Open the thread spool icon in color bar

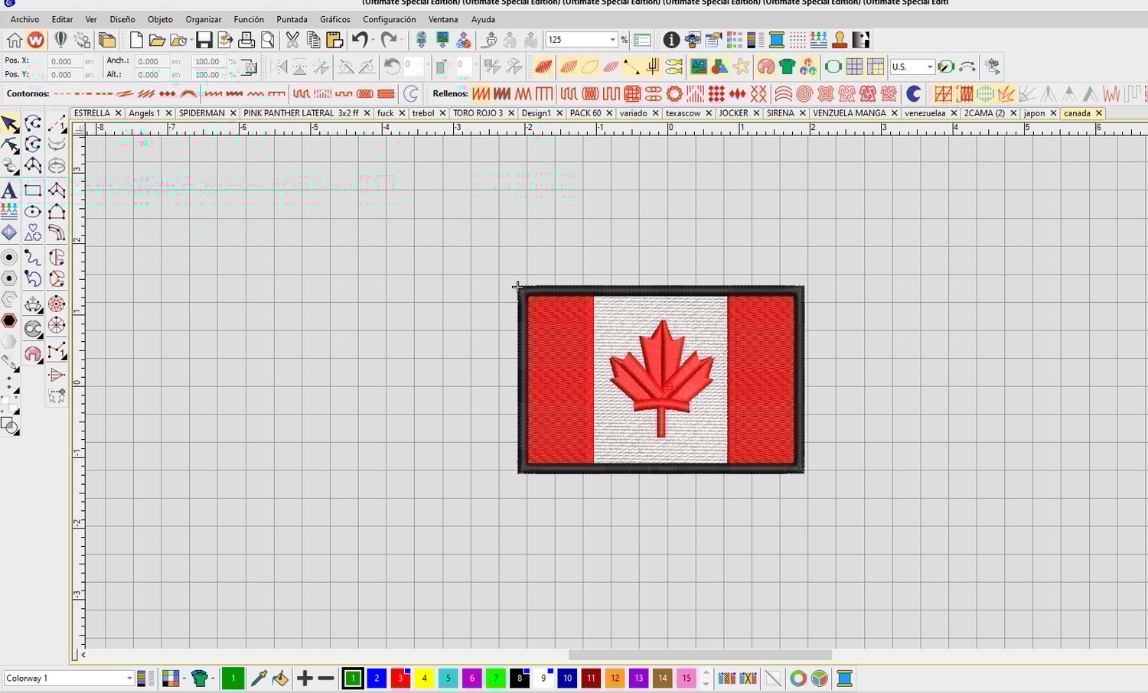pos(845,678)
